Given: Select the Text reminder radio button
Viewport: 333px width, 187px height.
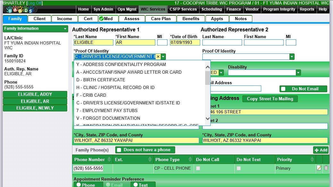Looking at the screenshot, I should 135,185.
